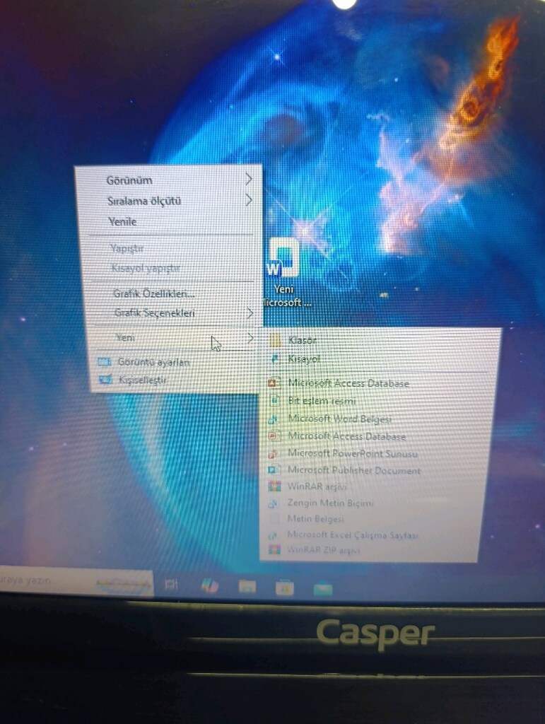Expand Grafik Seçenekleri submenu arrow

click(x=250, y=313)
